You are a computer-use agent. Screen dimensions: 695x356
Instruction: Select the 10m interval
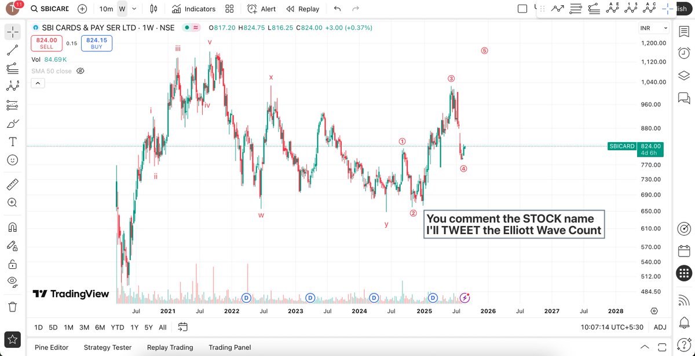(106, 9)
